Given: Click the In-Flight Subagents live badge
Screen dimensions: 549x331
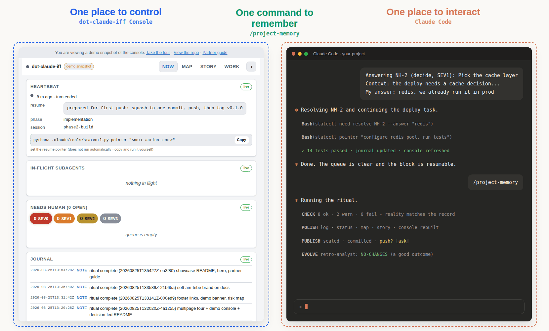Looking at the screenshot, I should click(246, 168).
